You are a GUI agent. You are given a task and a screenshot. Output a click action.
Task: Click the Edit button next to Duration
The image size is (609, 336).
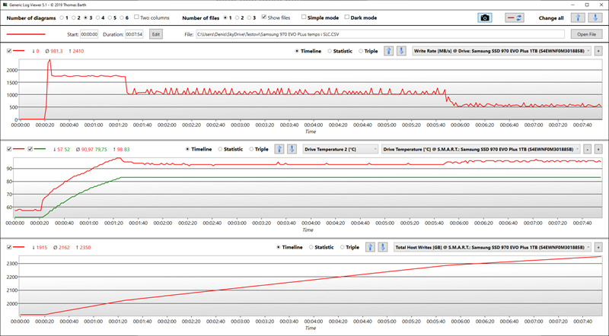(x=155, y=34)
